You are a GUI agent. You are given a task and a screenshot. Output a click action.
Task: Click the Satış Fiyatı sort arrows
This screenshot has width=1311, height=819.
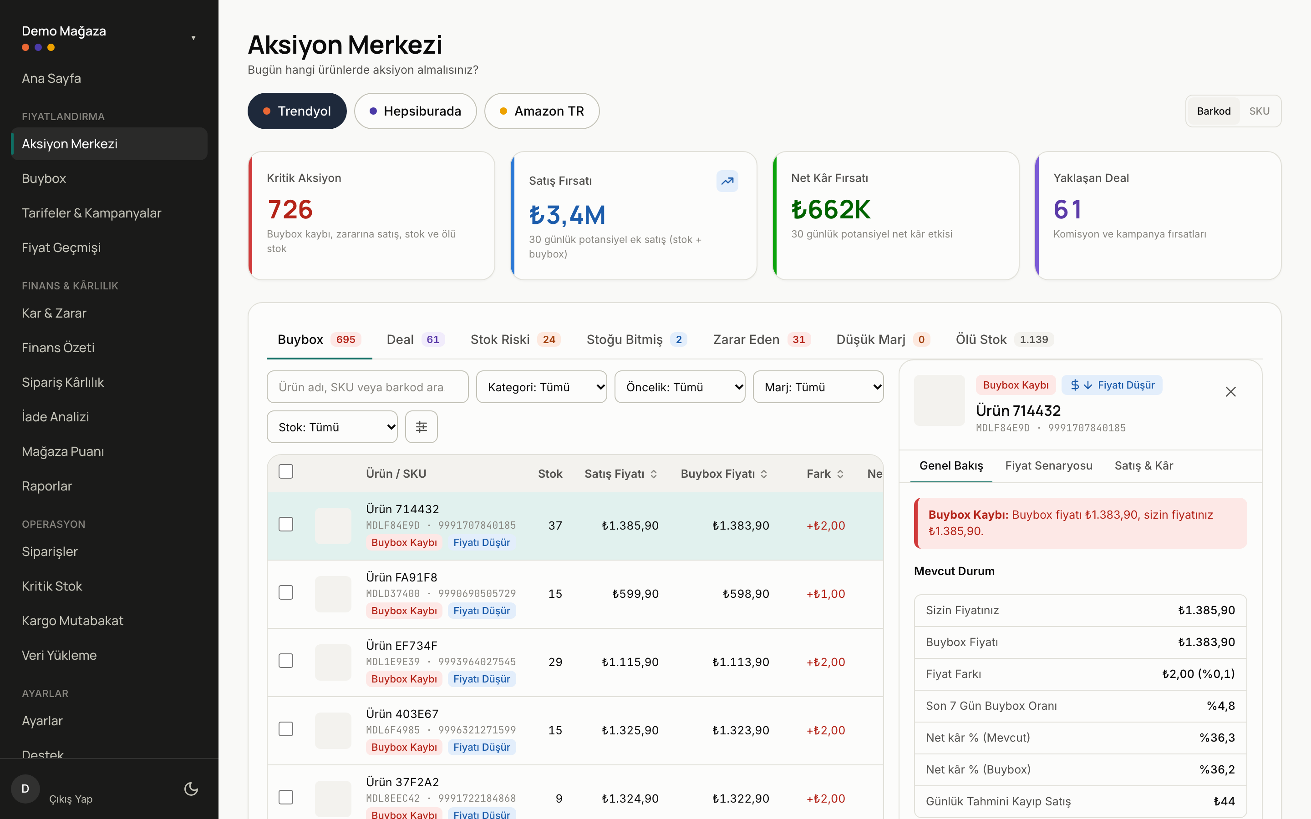pyautogui.click(x=654, y=474)
